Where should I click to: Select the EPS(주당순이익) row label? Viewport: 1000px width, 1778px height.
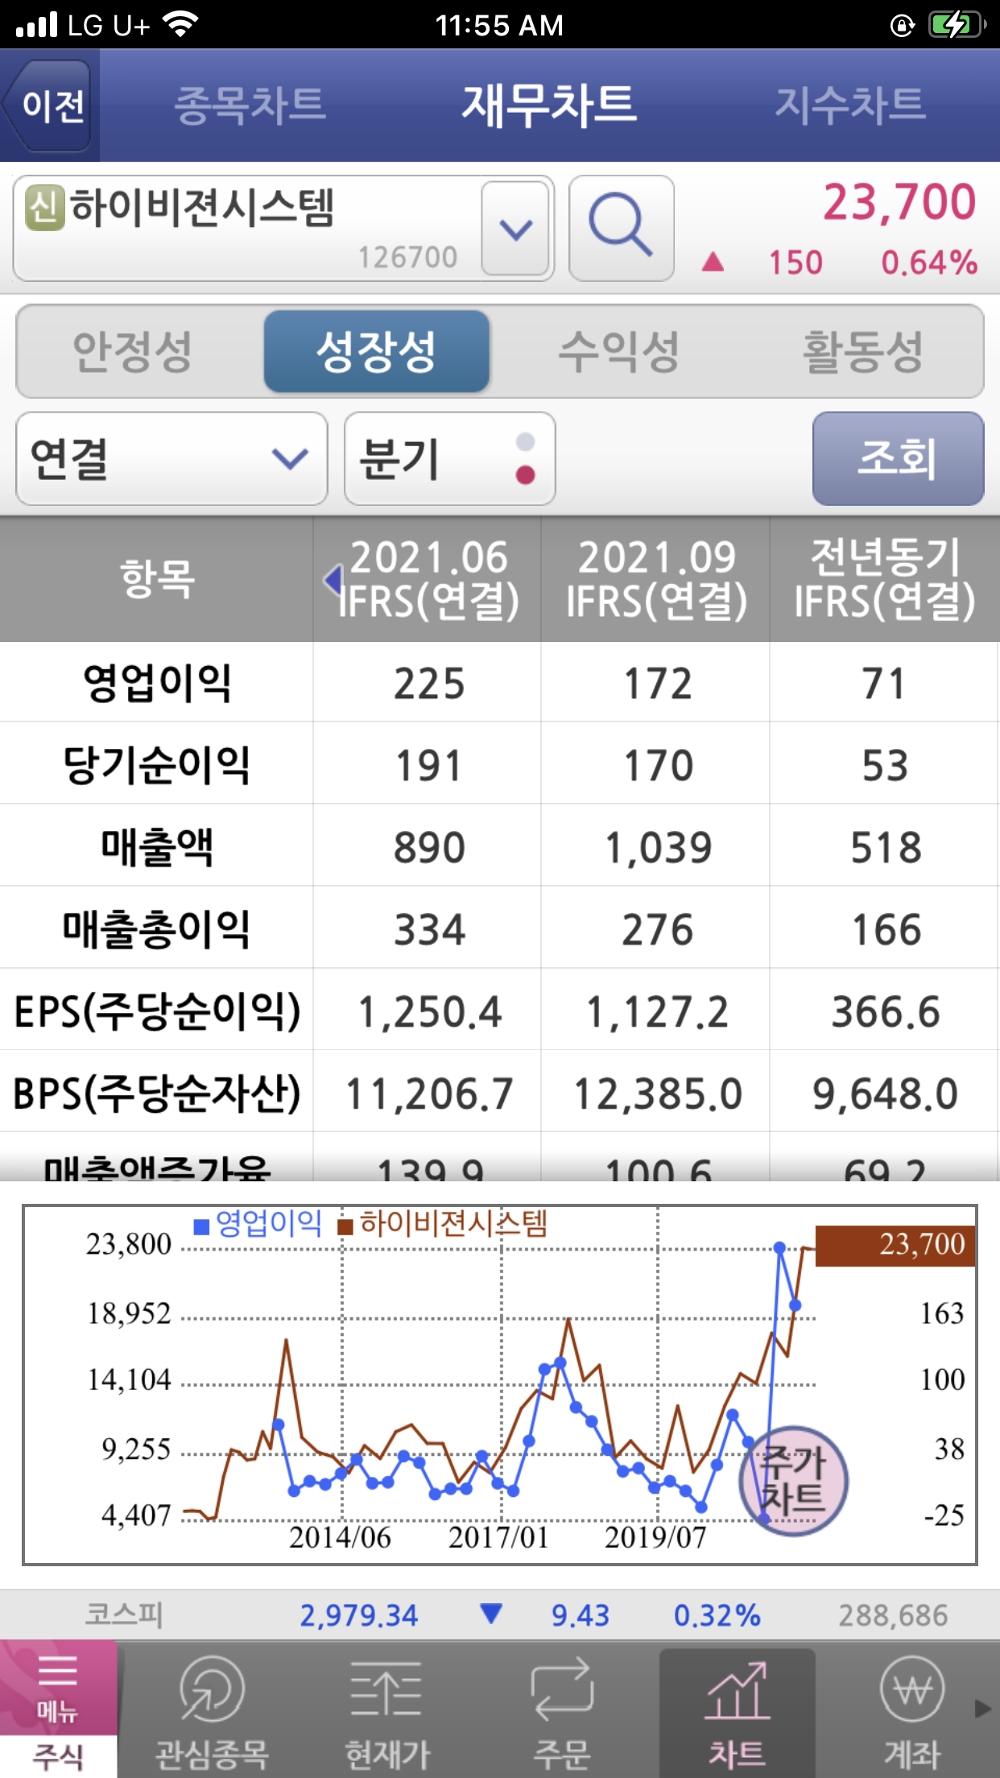pyautogui.click(x=157, y=1011)
